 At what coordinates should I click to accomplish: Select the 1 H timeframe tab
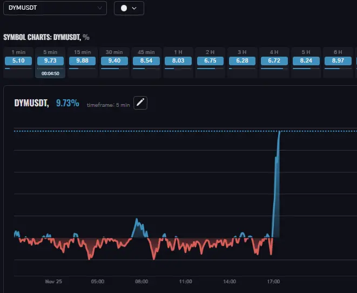coord(178,62)
